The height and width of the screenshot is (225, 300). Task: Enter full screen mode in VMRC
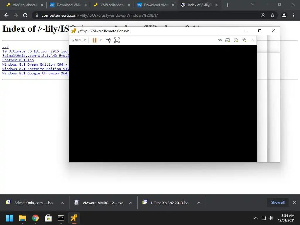coord(117,40)
